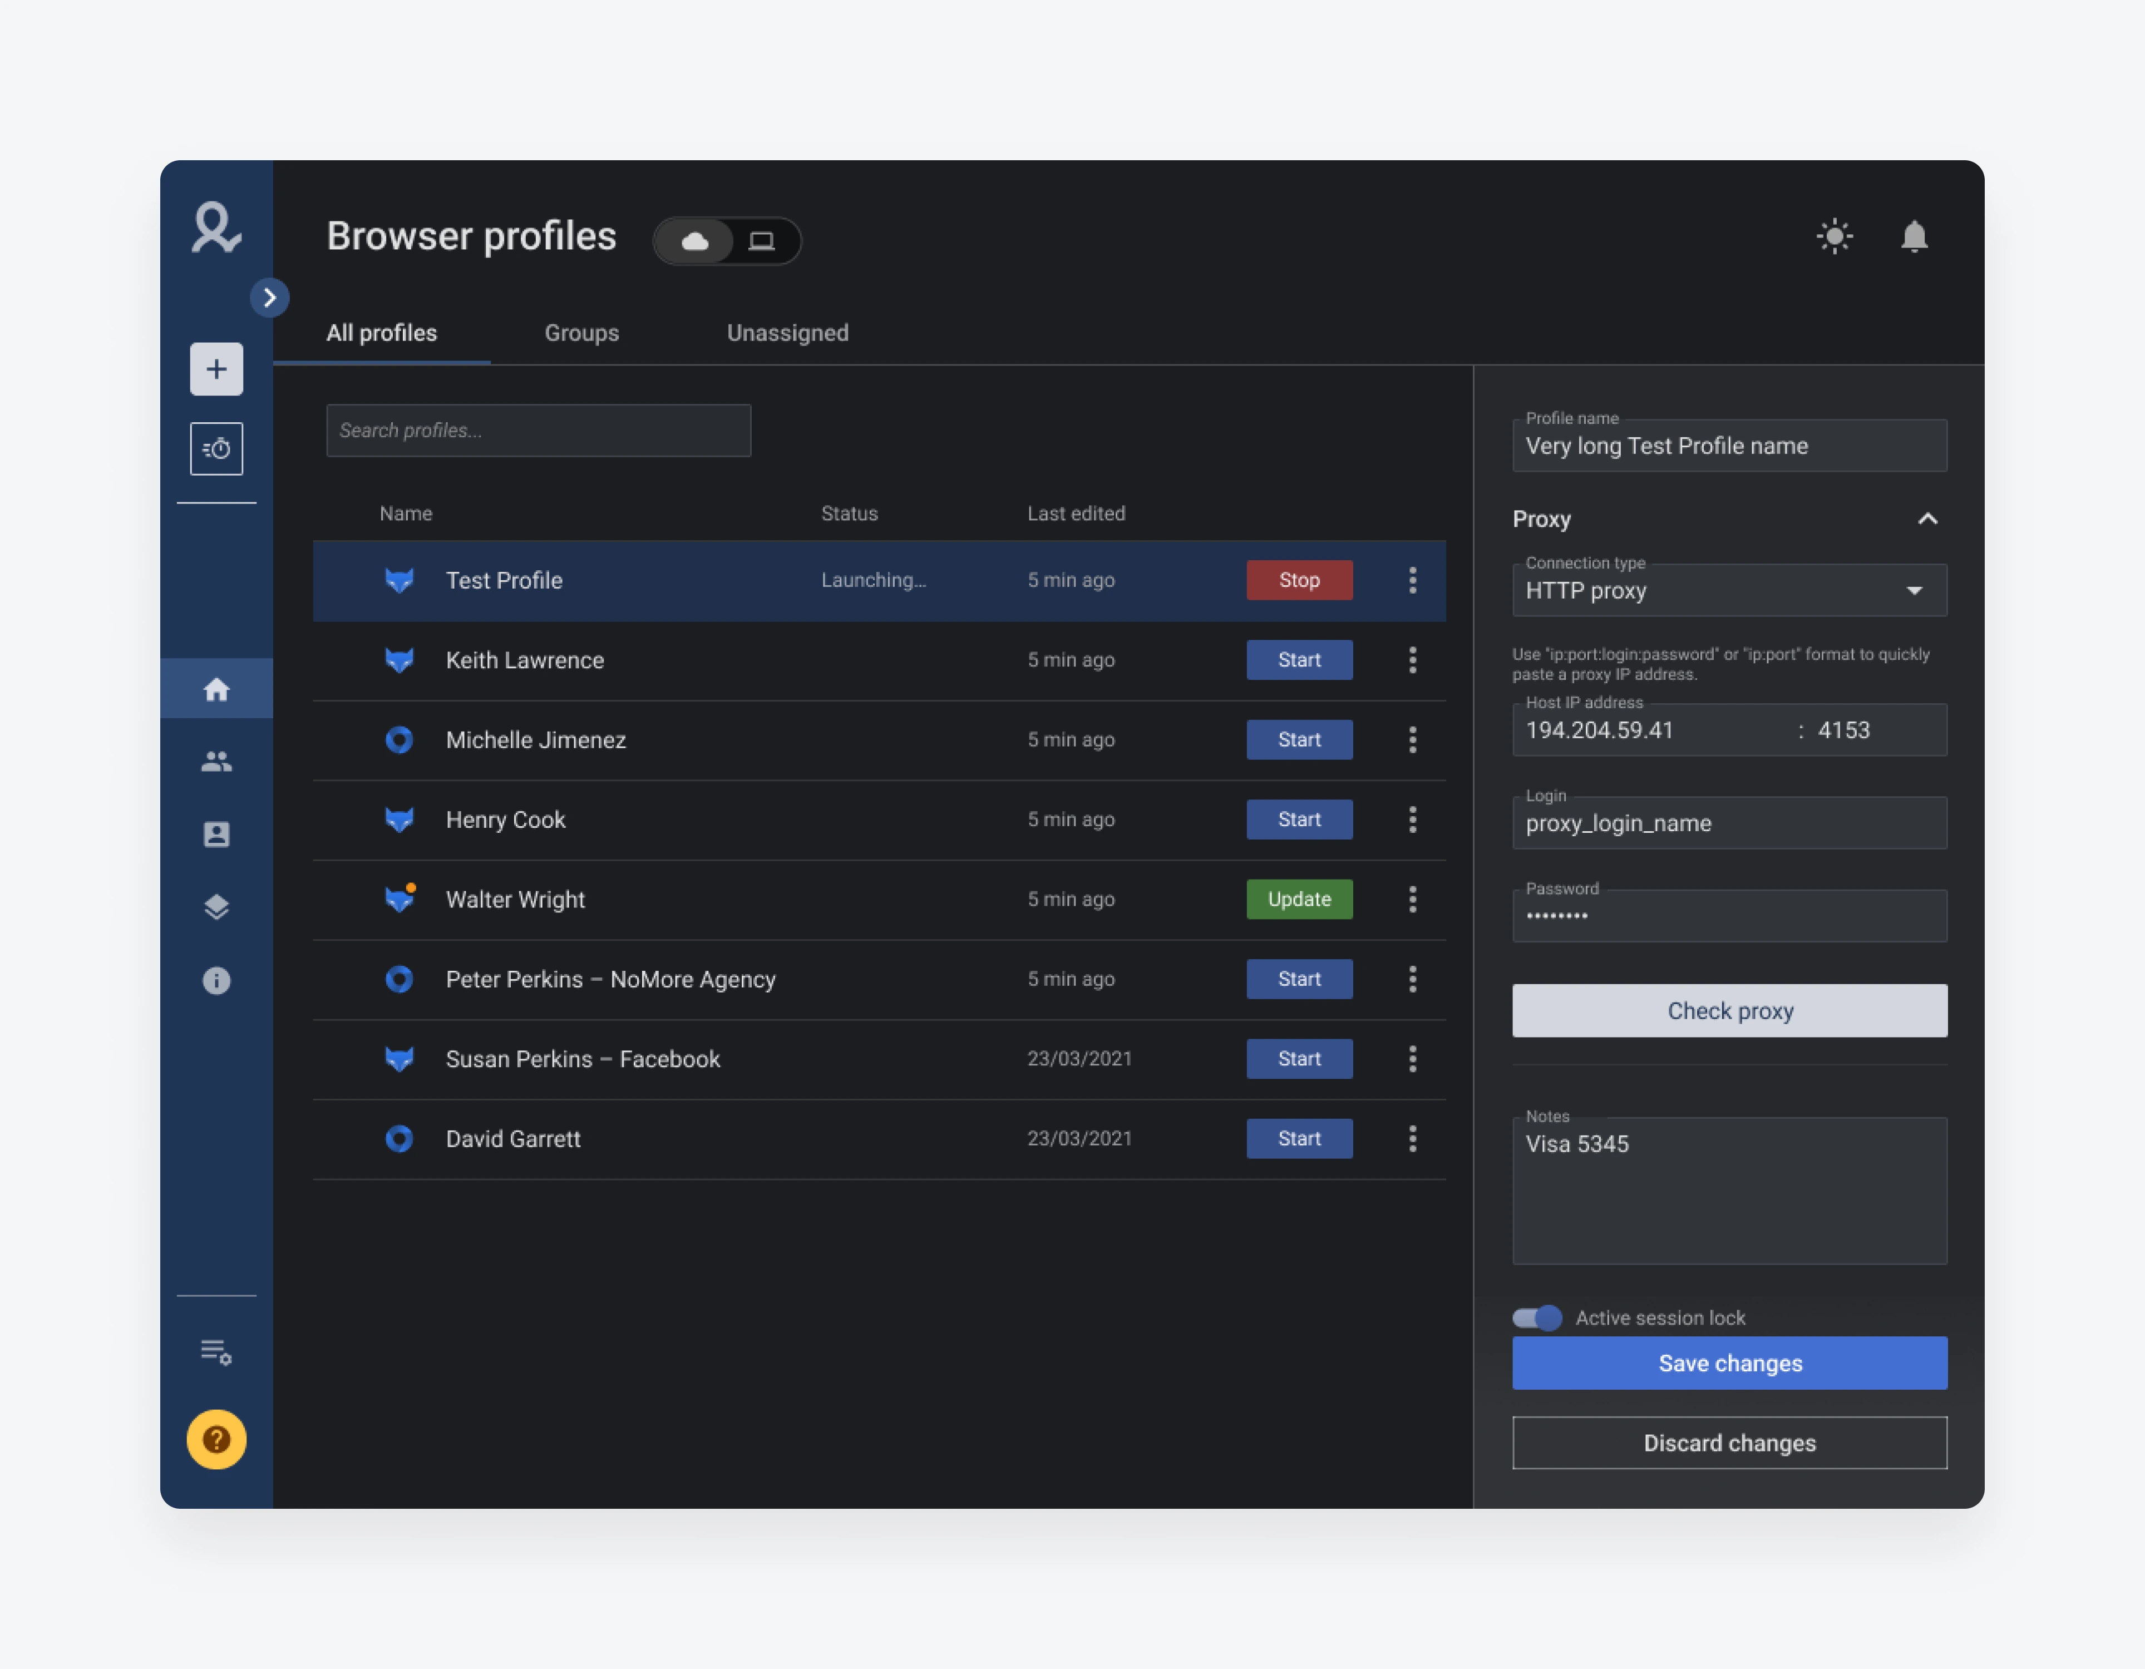The image size is (2145, 1669).
Task: Click the fox browser icon for Keith Lawrence
Action: coord(399,660)
